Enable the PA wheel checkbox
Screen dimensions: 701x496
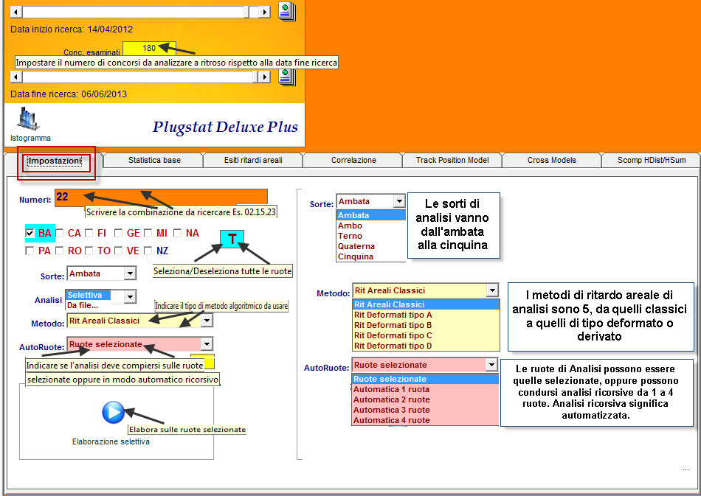point(30,251)
